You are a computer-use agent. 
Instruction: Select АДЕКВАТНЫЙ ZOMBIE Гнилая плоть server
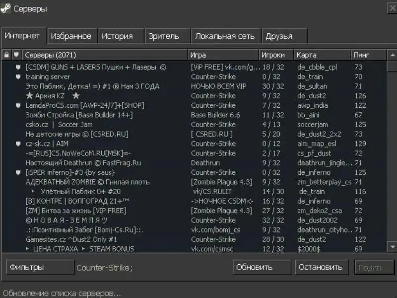(195, 182)
